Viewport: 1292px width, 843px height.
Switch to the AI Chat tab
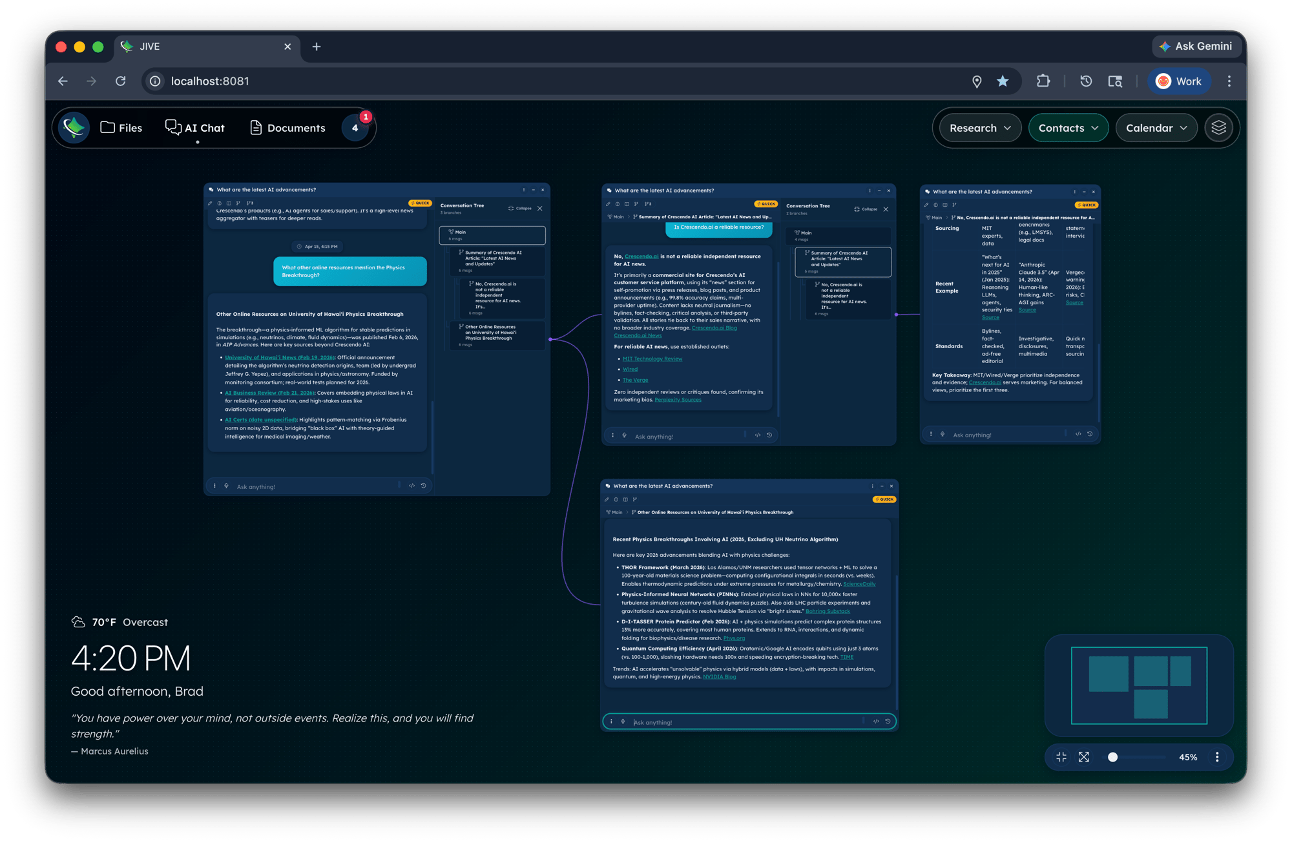(195, 128)
